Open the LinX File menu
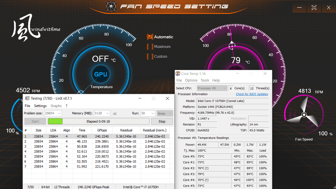 point(28,106)
